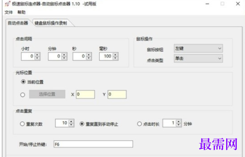Decrease the 秒 spinner value
The width and height of the screenshot is (245, 157).
(89, 58)
